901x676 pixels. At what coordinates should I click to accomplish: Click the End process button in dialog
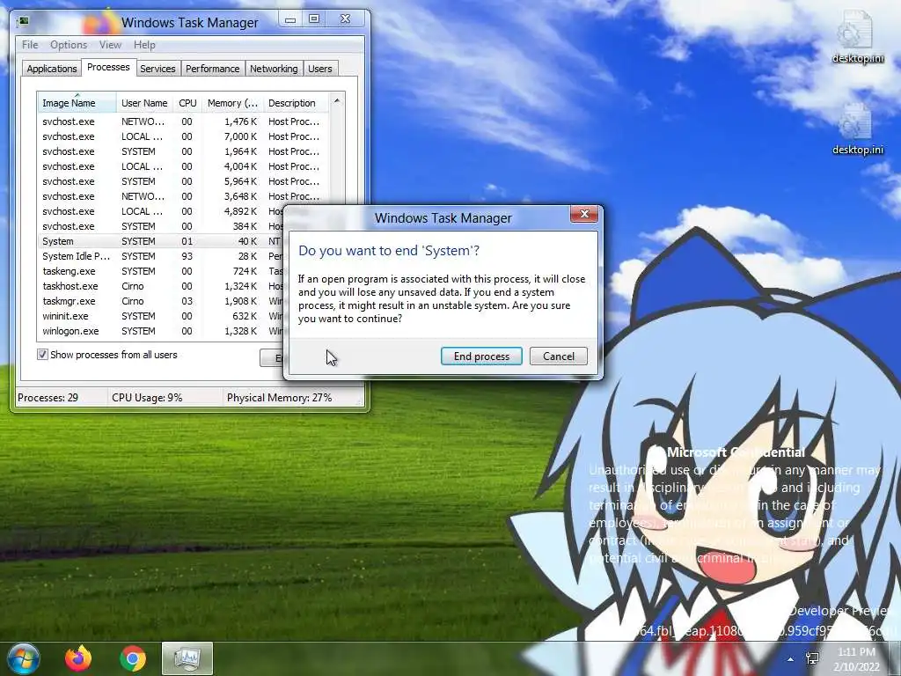pyautogui.click(x=481, y=356)
